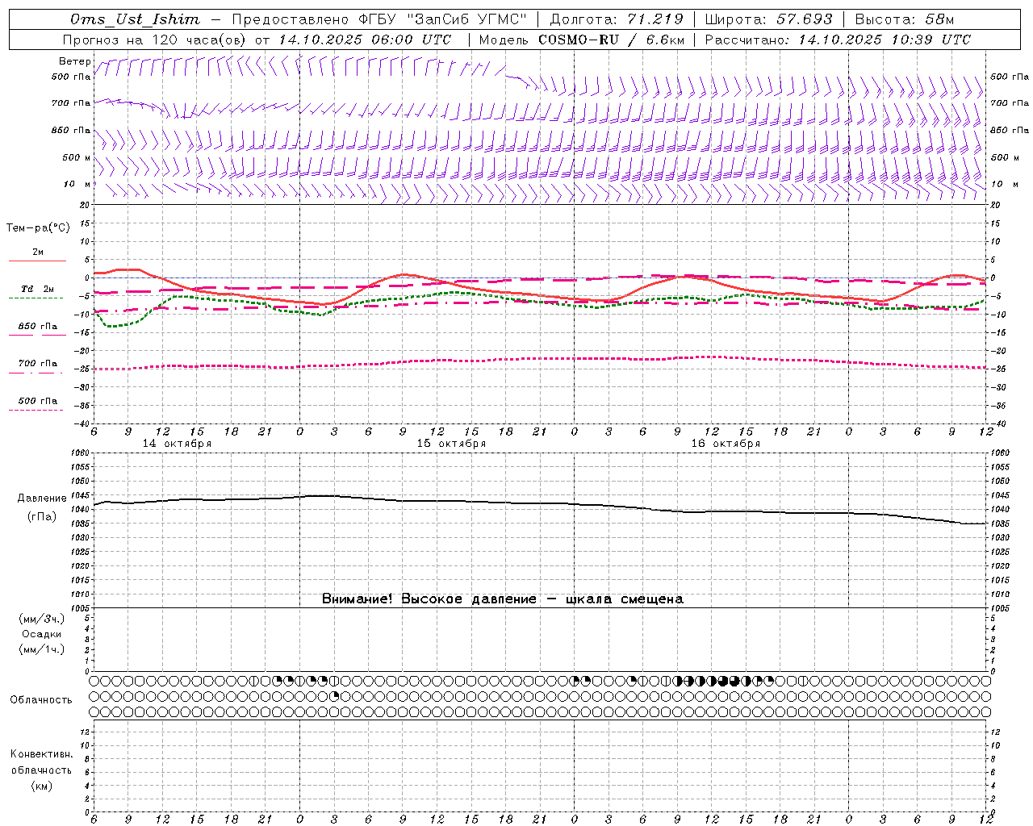Click the (км) convective cloud unit label

(x=41, y=786)
